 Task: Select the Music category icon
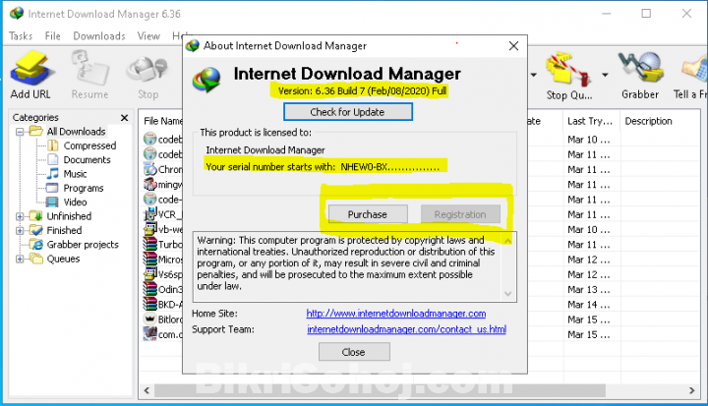(53, 173)
